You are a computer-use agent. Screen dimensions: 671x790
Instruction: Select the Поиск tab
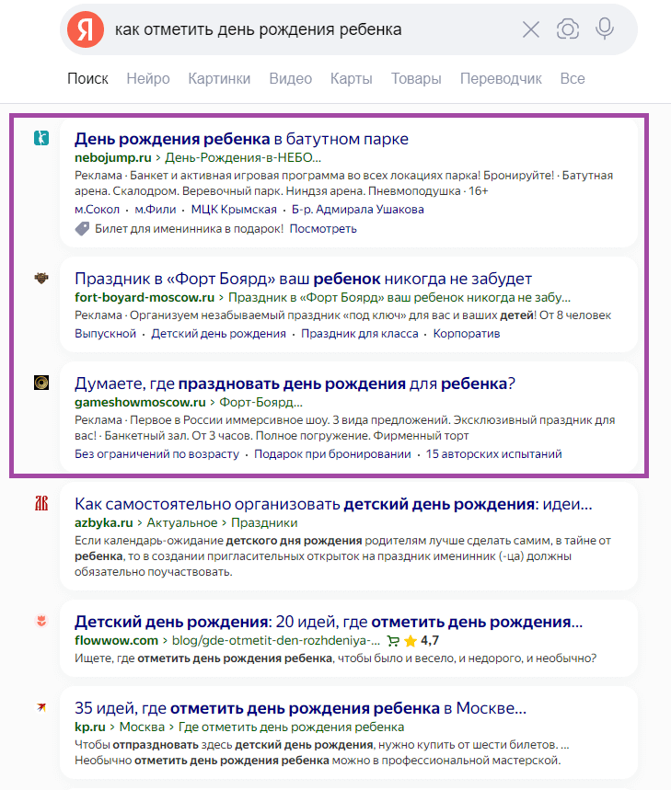click(x=87, y=78)
